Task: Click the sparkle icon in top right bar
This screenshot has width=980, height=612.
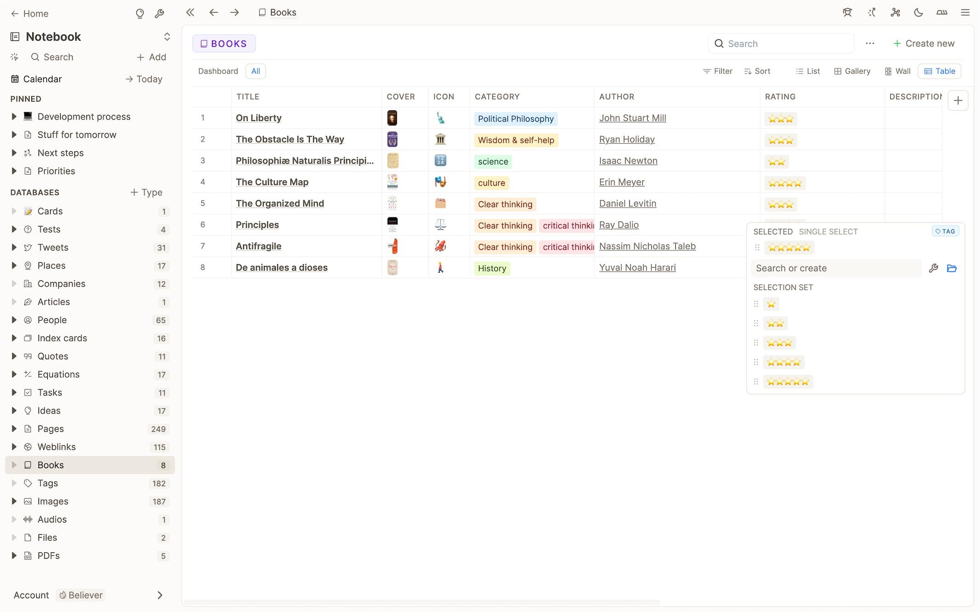Action: [x=872, y=12]
